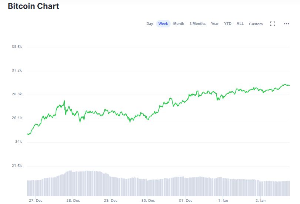This screenshot has width=300, height=204.
Task: Click the 33.6k price axis label
Action: point(17,47)
